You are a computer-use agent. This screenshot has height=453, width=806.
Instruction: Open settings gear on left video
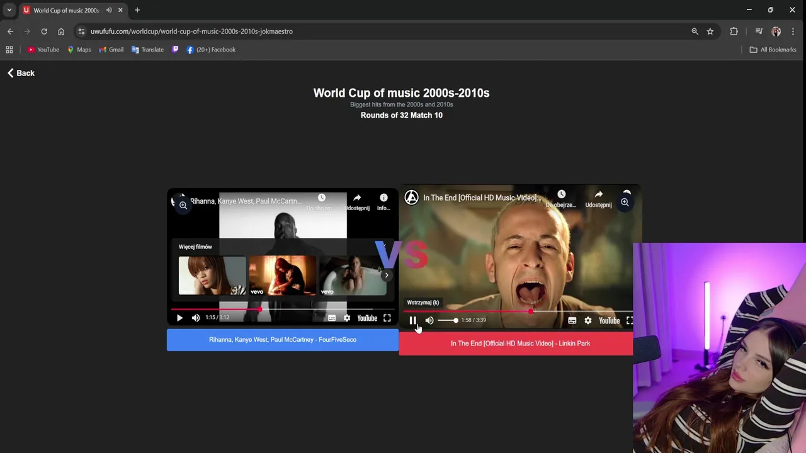click(x=347, y=318)
